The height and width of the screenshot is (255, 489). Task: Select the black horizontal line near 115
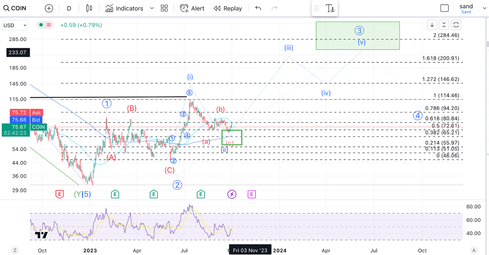(108, 98)
